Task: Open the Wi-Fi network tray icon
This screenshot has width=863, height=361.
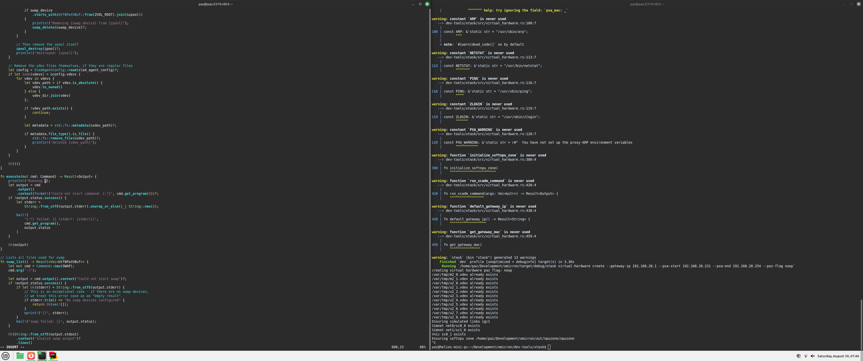Action: point(805,356)
